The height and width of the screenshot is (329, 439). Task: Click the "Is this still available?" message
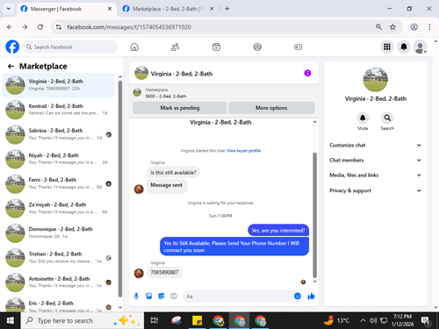pyautogui.click(x=173, y=173)
